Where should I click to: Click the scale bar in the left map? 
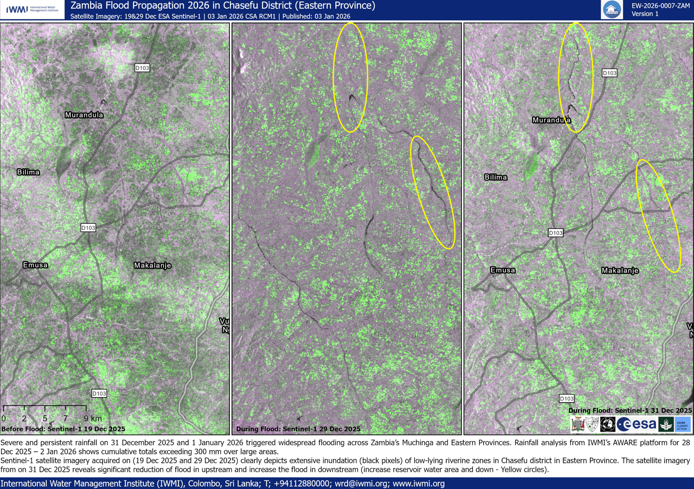[x=45, y=409]
